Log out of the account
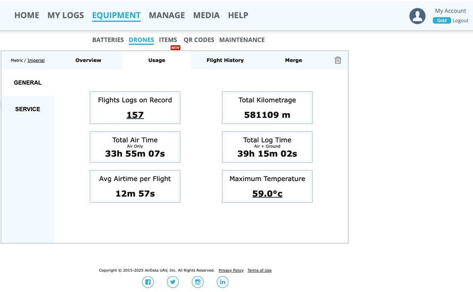The height and width of the screenshot is (292, 473). coord(460,21)
